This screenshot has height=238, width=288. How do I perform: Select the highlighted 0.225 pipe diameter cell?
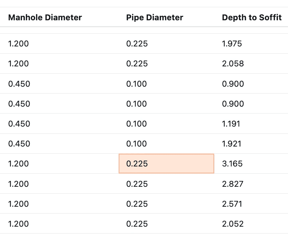pos(166,164)
